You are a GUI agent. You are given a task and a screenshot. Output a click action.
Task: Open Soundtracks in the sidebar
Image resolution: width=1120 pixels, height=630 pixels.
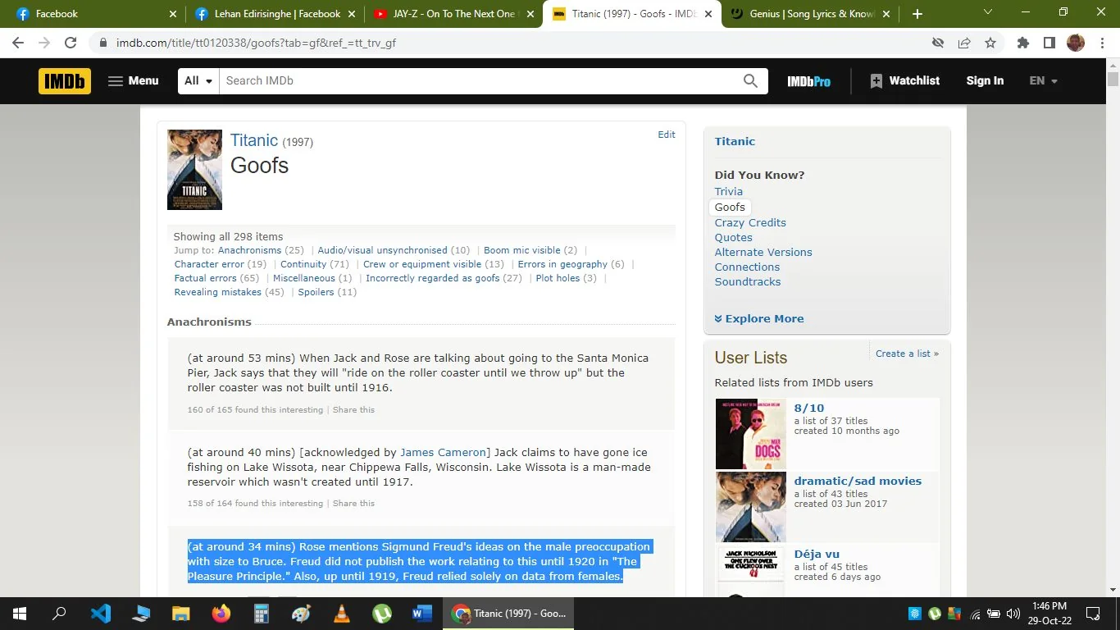tap(748, 281)
